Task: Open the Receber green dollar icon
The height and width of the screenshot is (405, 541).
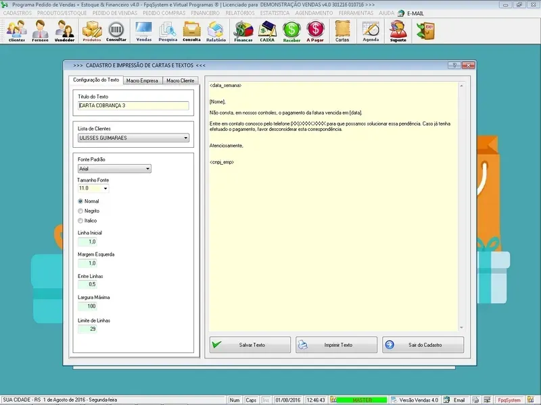Action: [x=291, y=30]
